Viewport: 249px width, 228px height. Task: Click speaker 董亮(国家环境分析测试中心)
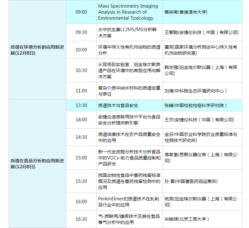tap(201, 50)
